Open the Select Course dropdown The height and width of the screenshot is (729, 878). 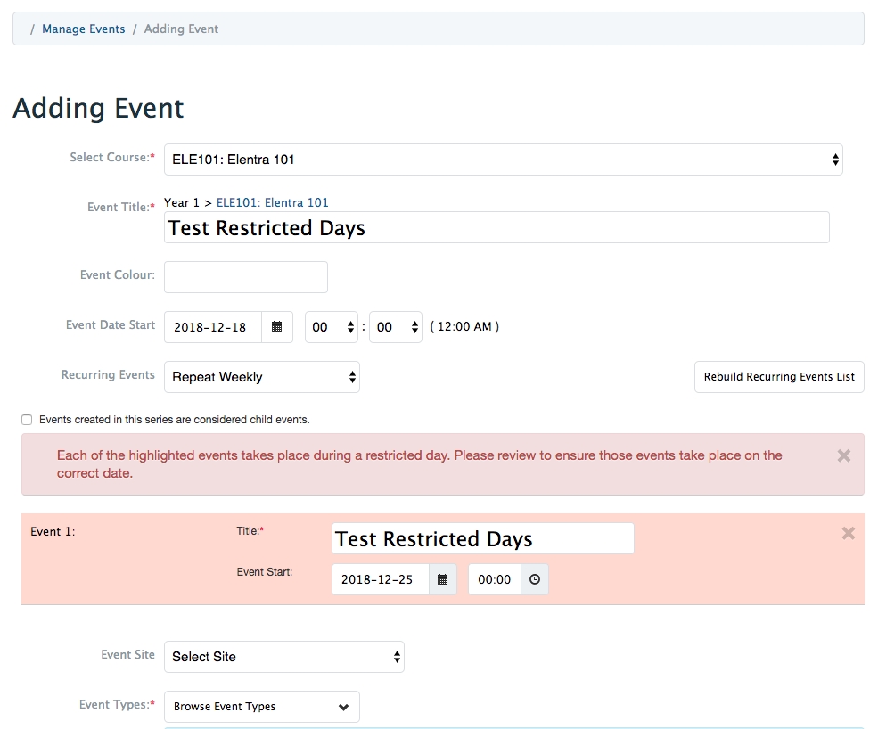pyautogui.click(x=503, y=160)
